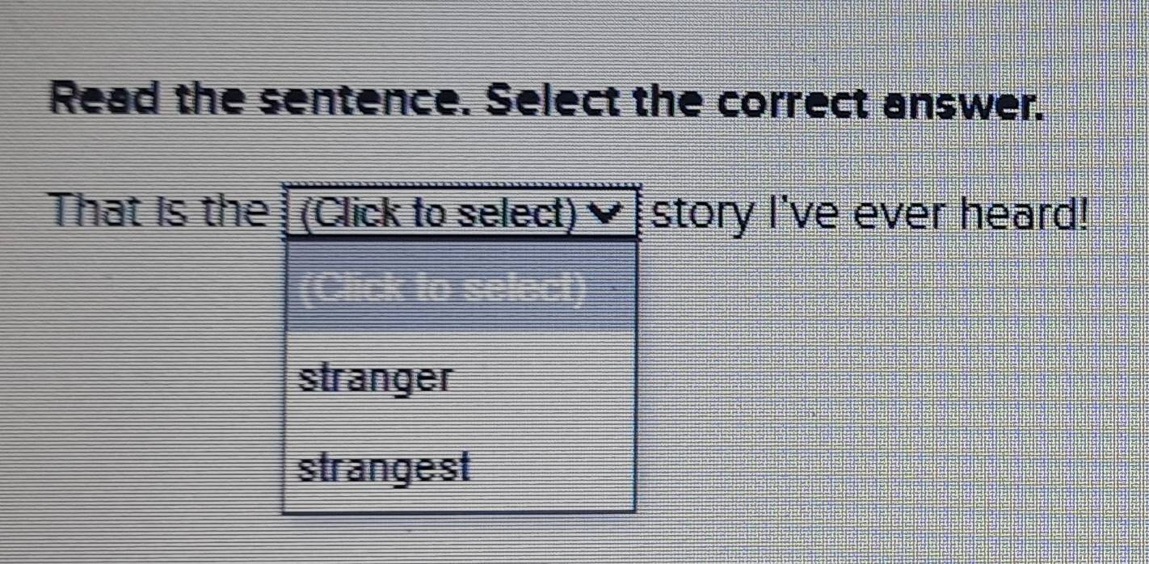Click the text story I've ever heard!

(865, 213)
